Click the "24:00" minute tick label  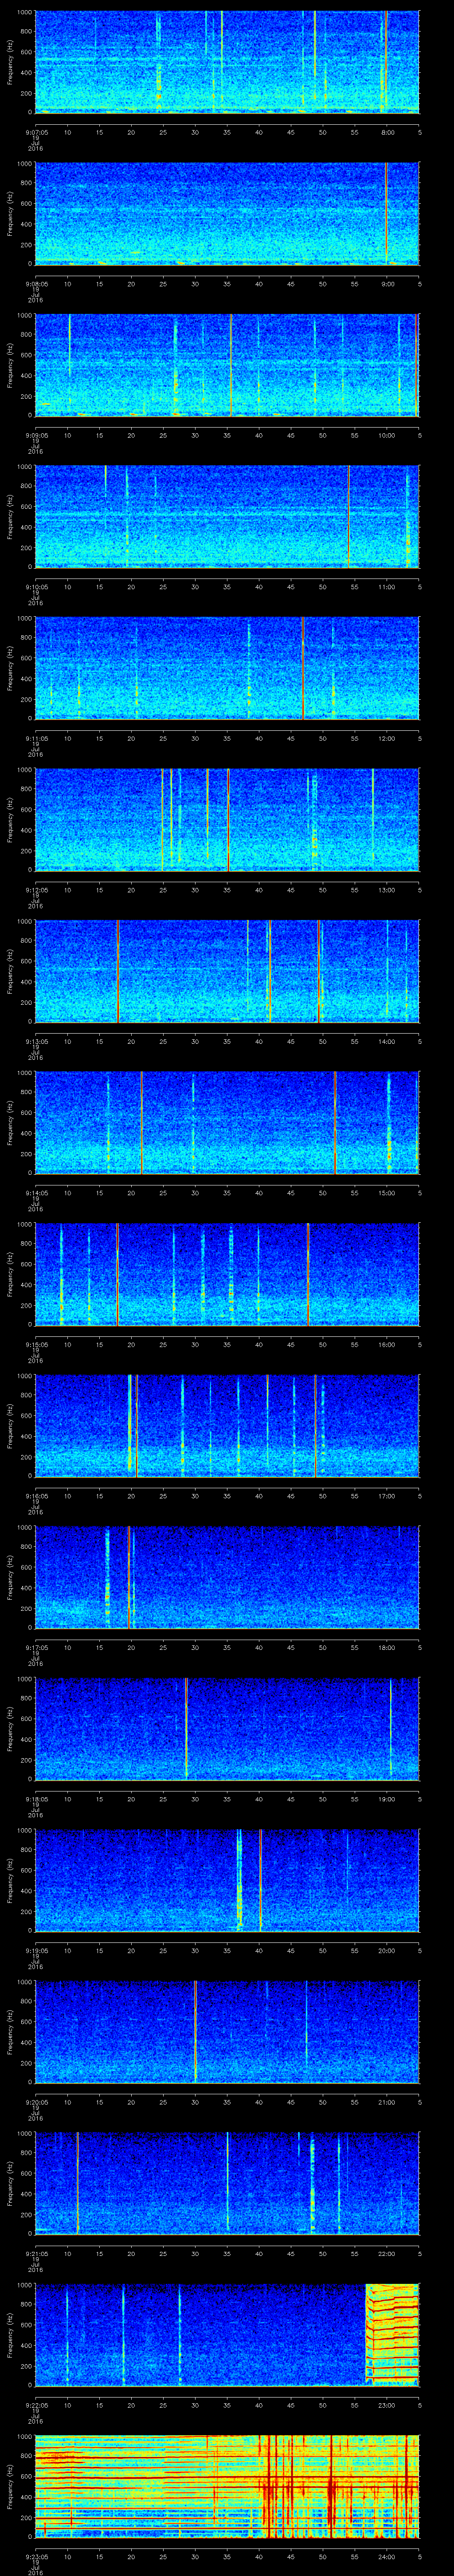tap(387, 2556)
